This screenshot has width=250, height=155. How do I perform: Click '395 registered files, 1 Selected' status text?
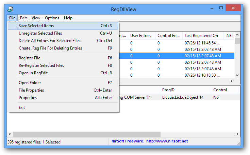coord(34,142)
